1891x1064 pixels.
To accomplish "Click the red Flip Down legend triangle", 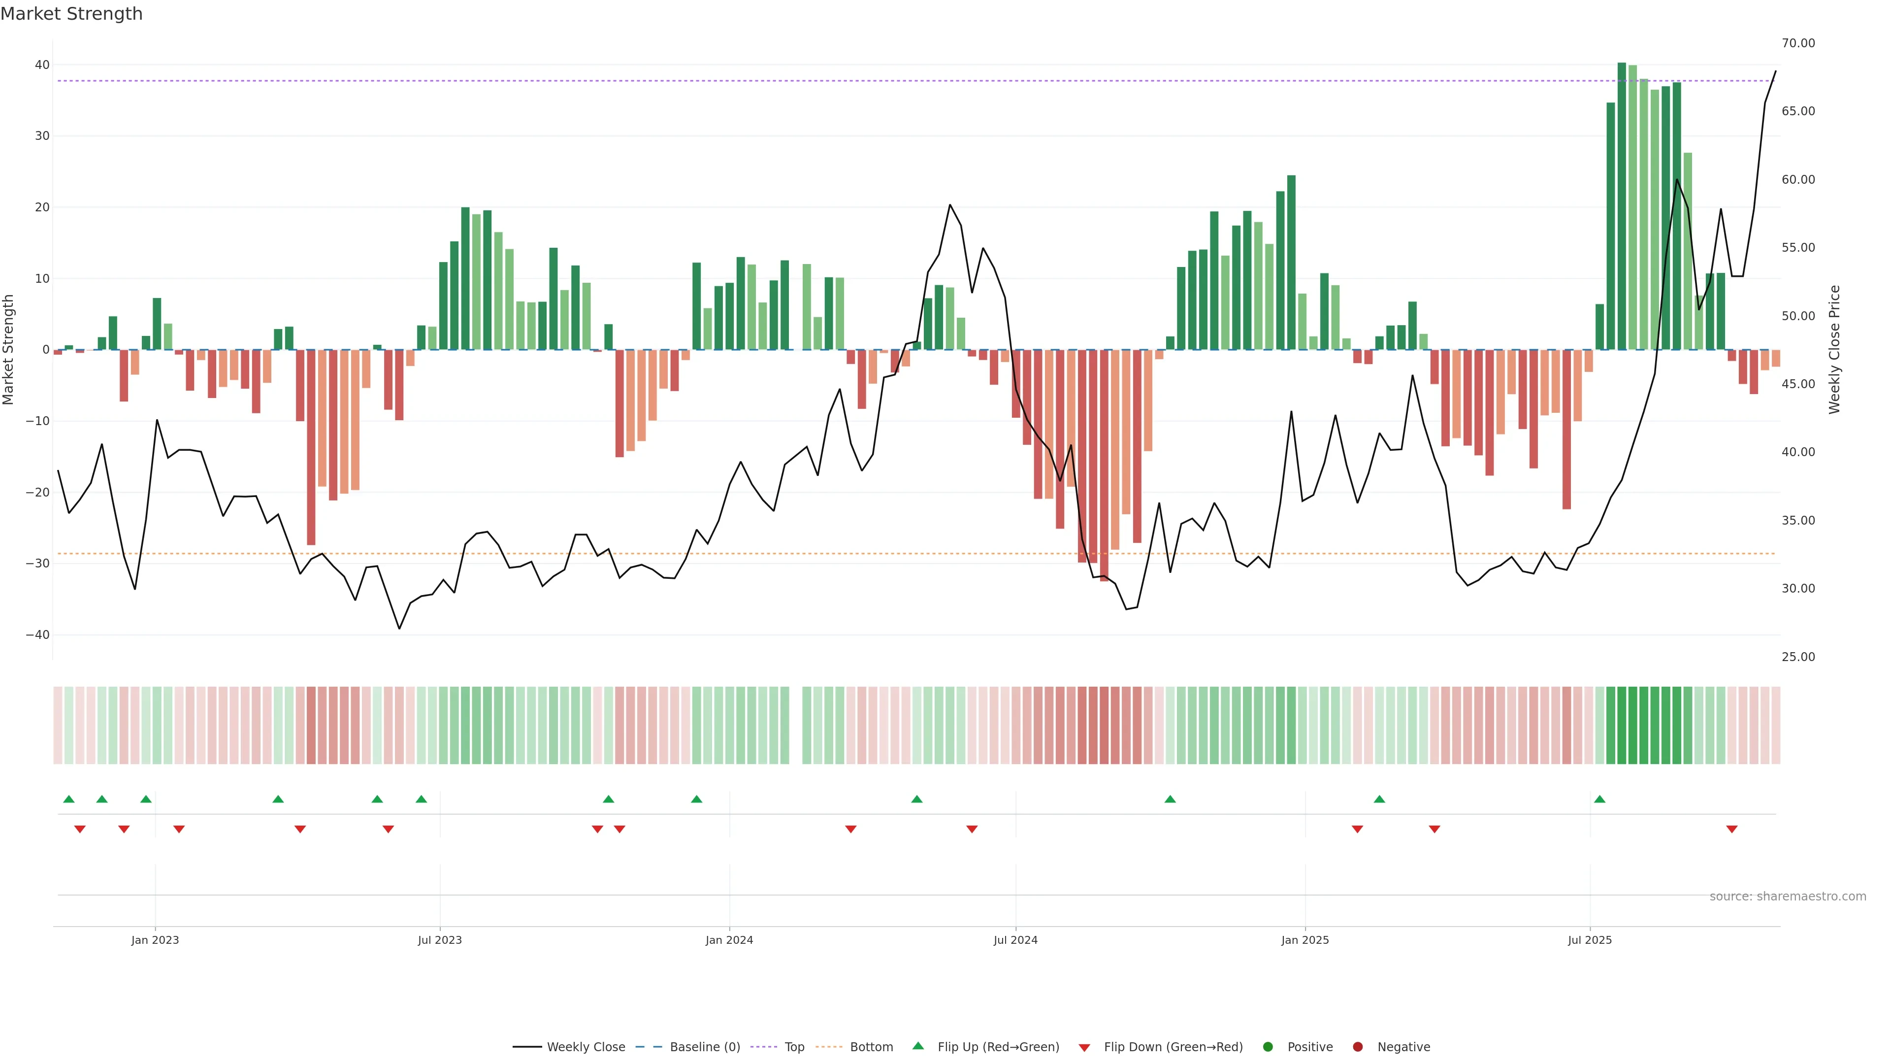I will (x=1084, y=1047).
